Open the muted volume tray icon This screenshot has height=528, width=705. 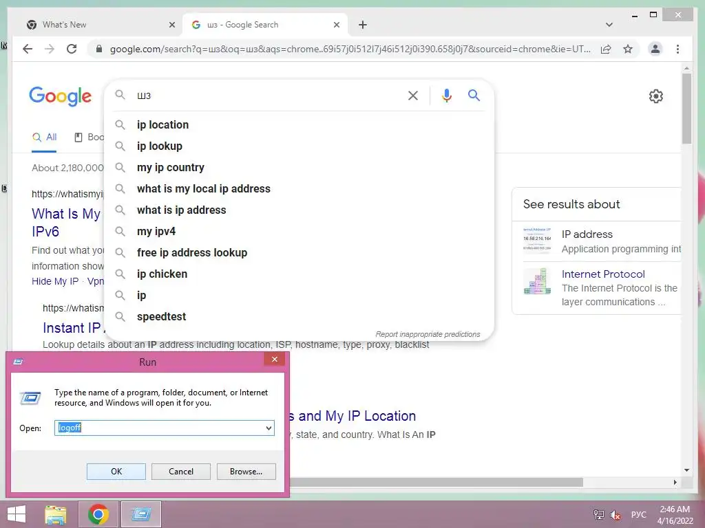pyautogui.click(x=615, y=514)
